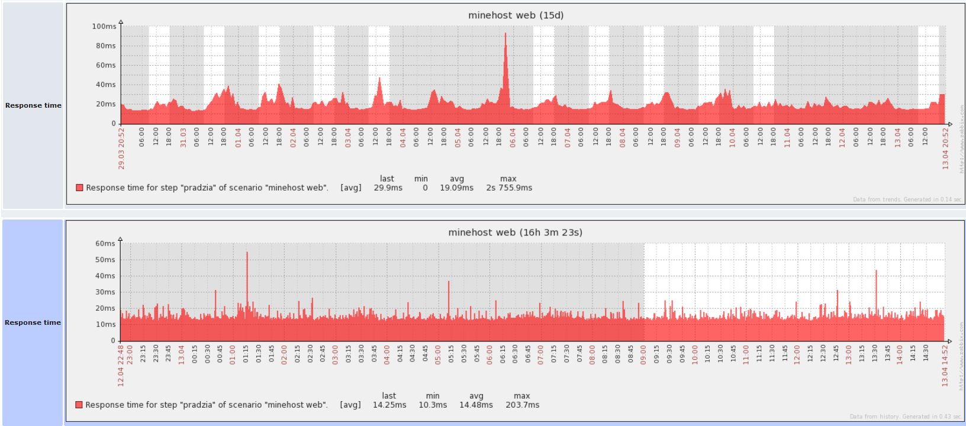Click the 13:30 spike in bottom graph

876,290
